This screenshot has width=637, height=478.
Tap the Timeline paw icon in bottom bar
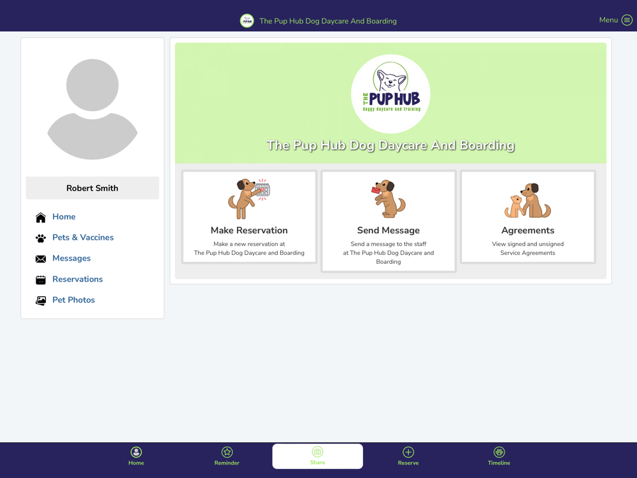(x=499, y=452)
